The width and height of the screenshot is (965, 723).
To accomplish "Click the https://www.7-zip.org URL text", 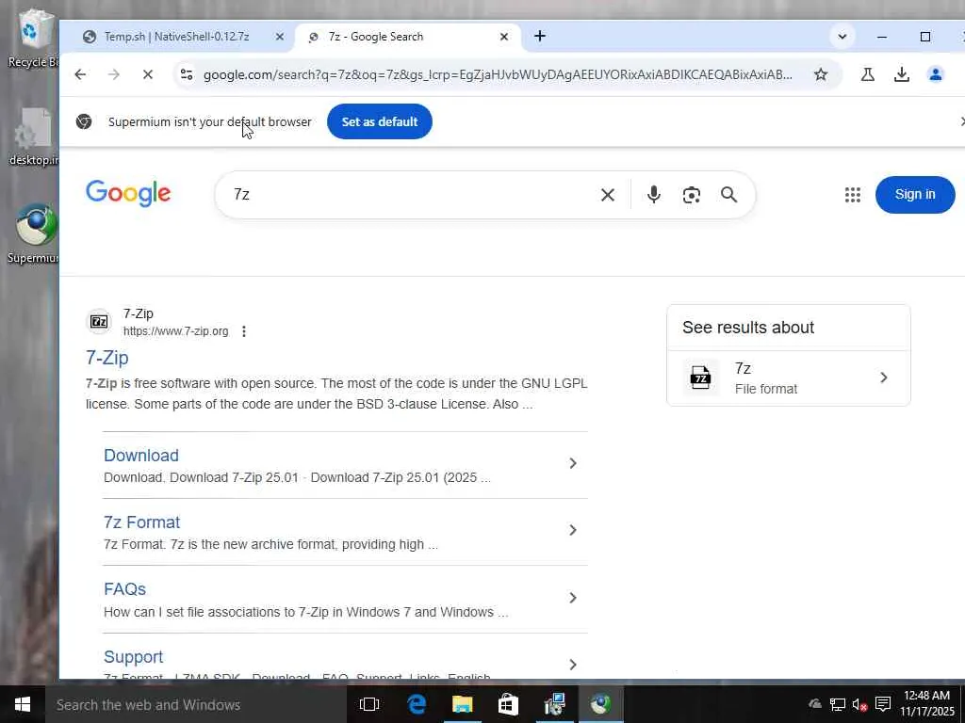I will tap(175, 331).
